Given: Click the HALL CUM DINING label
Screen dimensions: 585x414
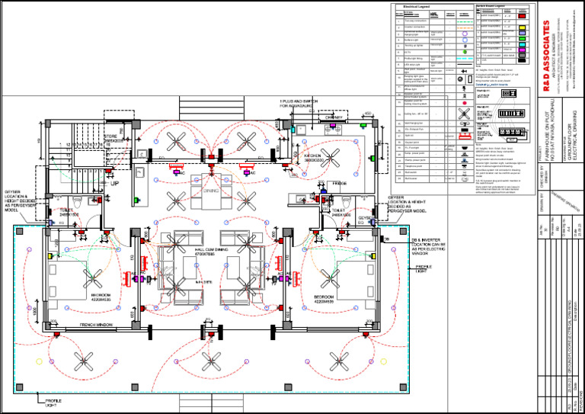Looking at the screenshot, I should pos(211,249).
